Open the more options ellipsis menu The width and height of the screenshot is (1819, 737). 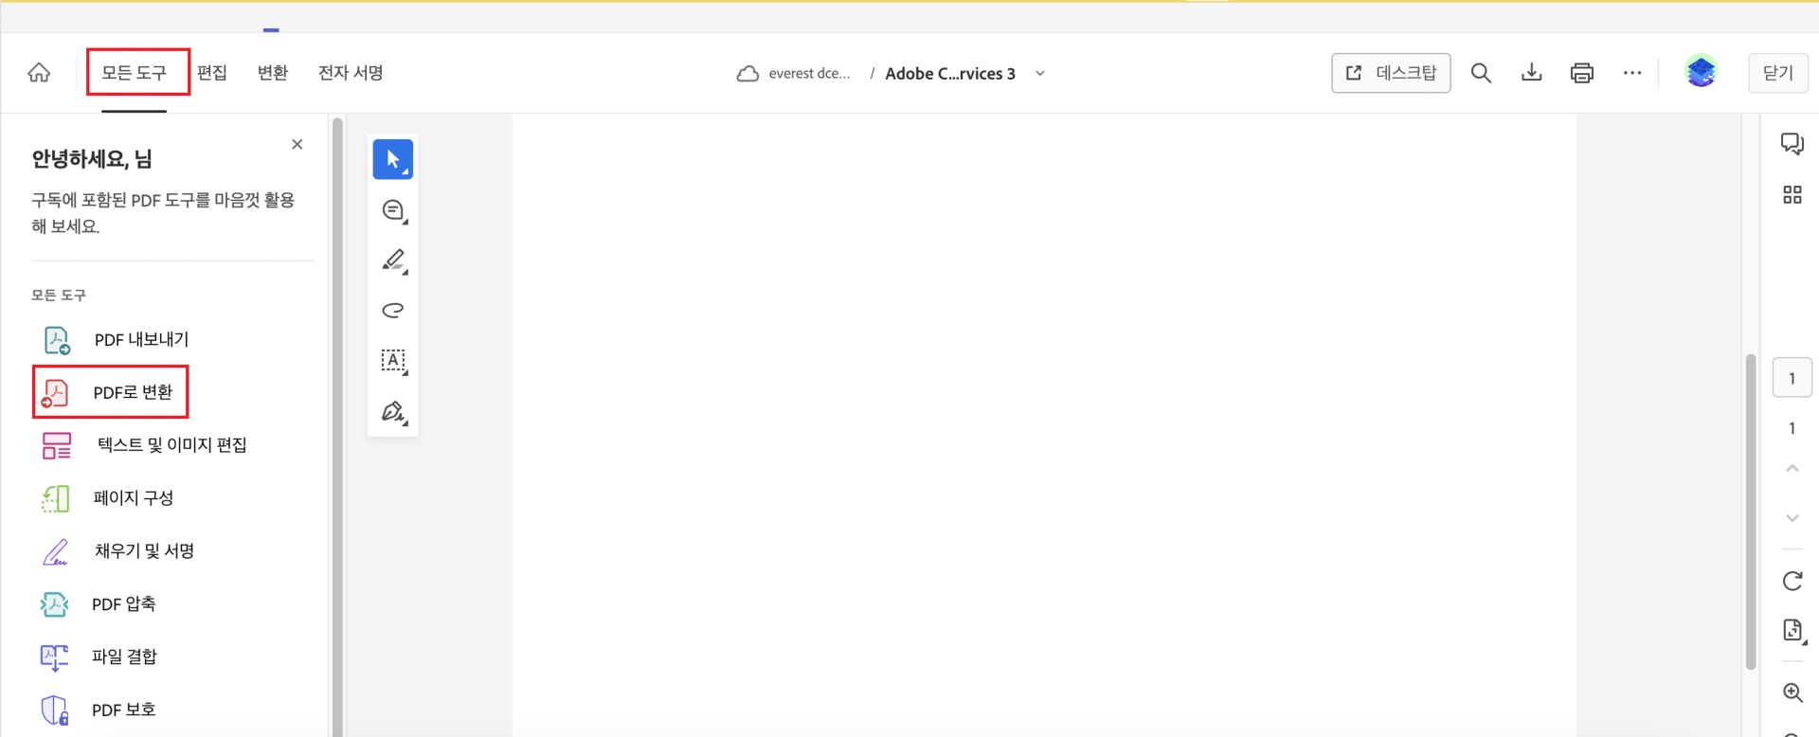pos(1631,73)
